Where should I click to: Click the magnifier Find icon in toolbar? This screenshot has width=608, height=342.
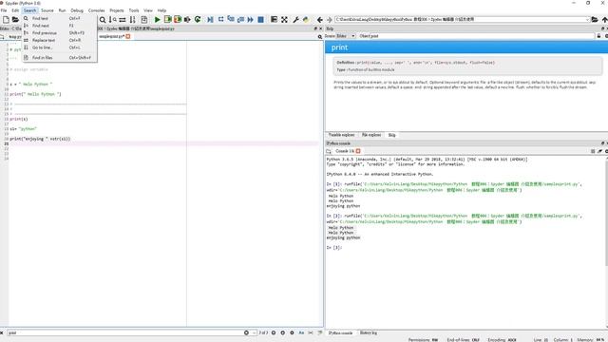tap(103, 19)
